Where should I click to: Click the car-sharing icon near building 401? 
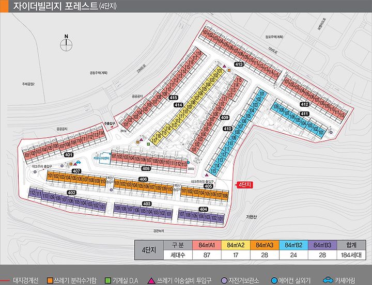click(78, 162)
